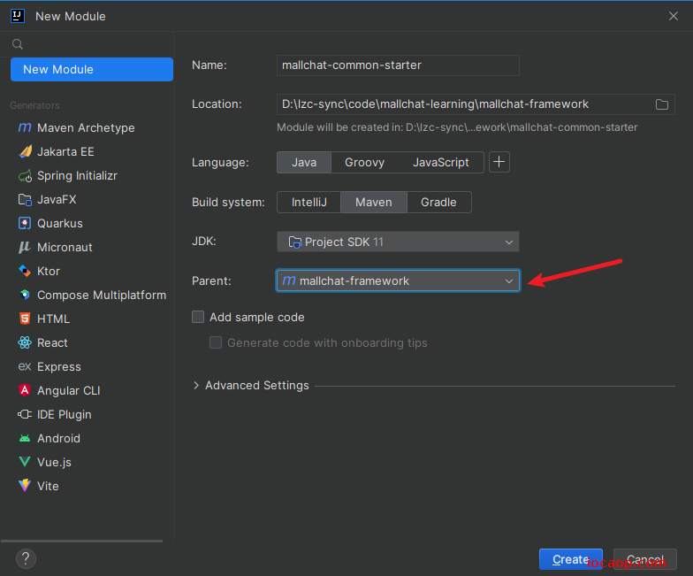Choose the React generator icon
The image size is (693, 576).
pyautogui.click(x=25, y=343)
